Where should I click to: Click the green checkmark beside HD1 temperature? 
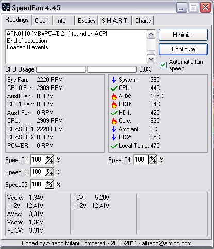[x=114, y=113]
